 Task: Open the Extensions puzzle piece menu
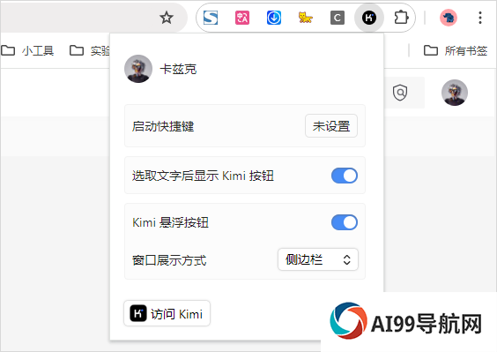tap(401, 18)
